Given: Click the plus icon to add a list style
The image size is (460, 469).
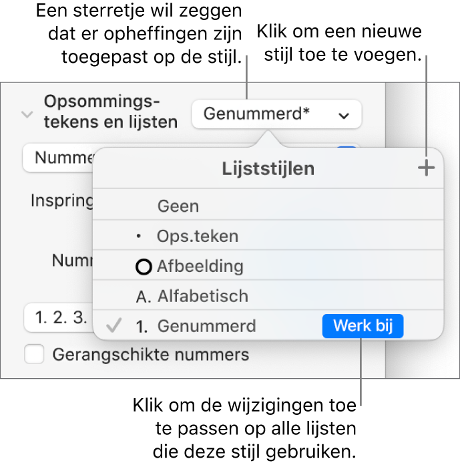Looking at the screenshot, I should coord(425,168).
